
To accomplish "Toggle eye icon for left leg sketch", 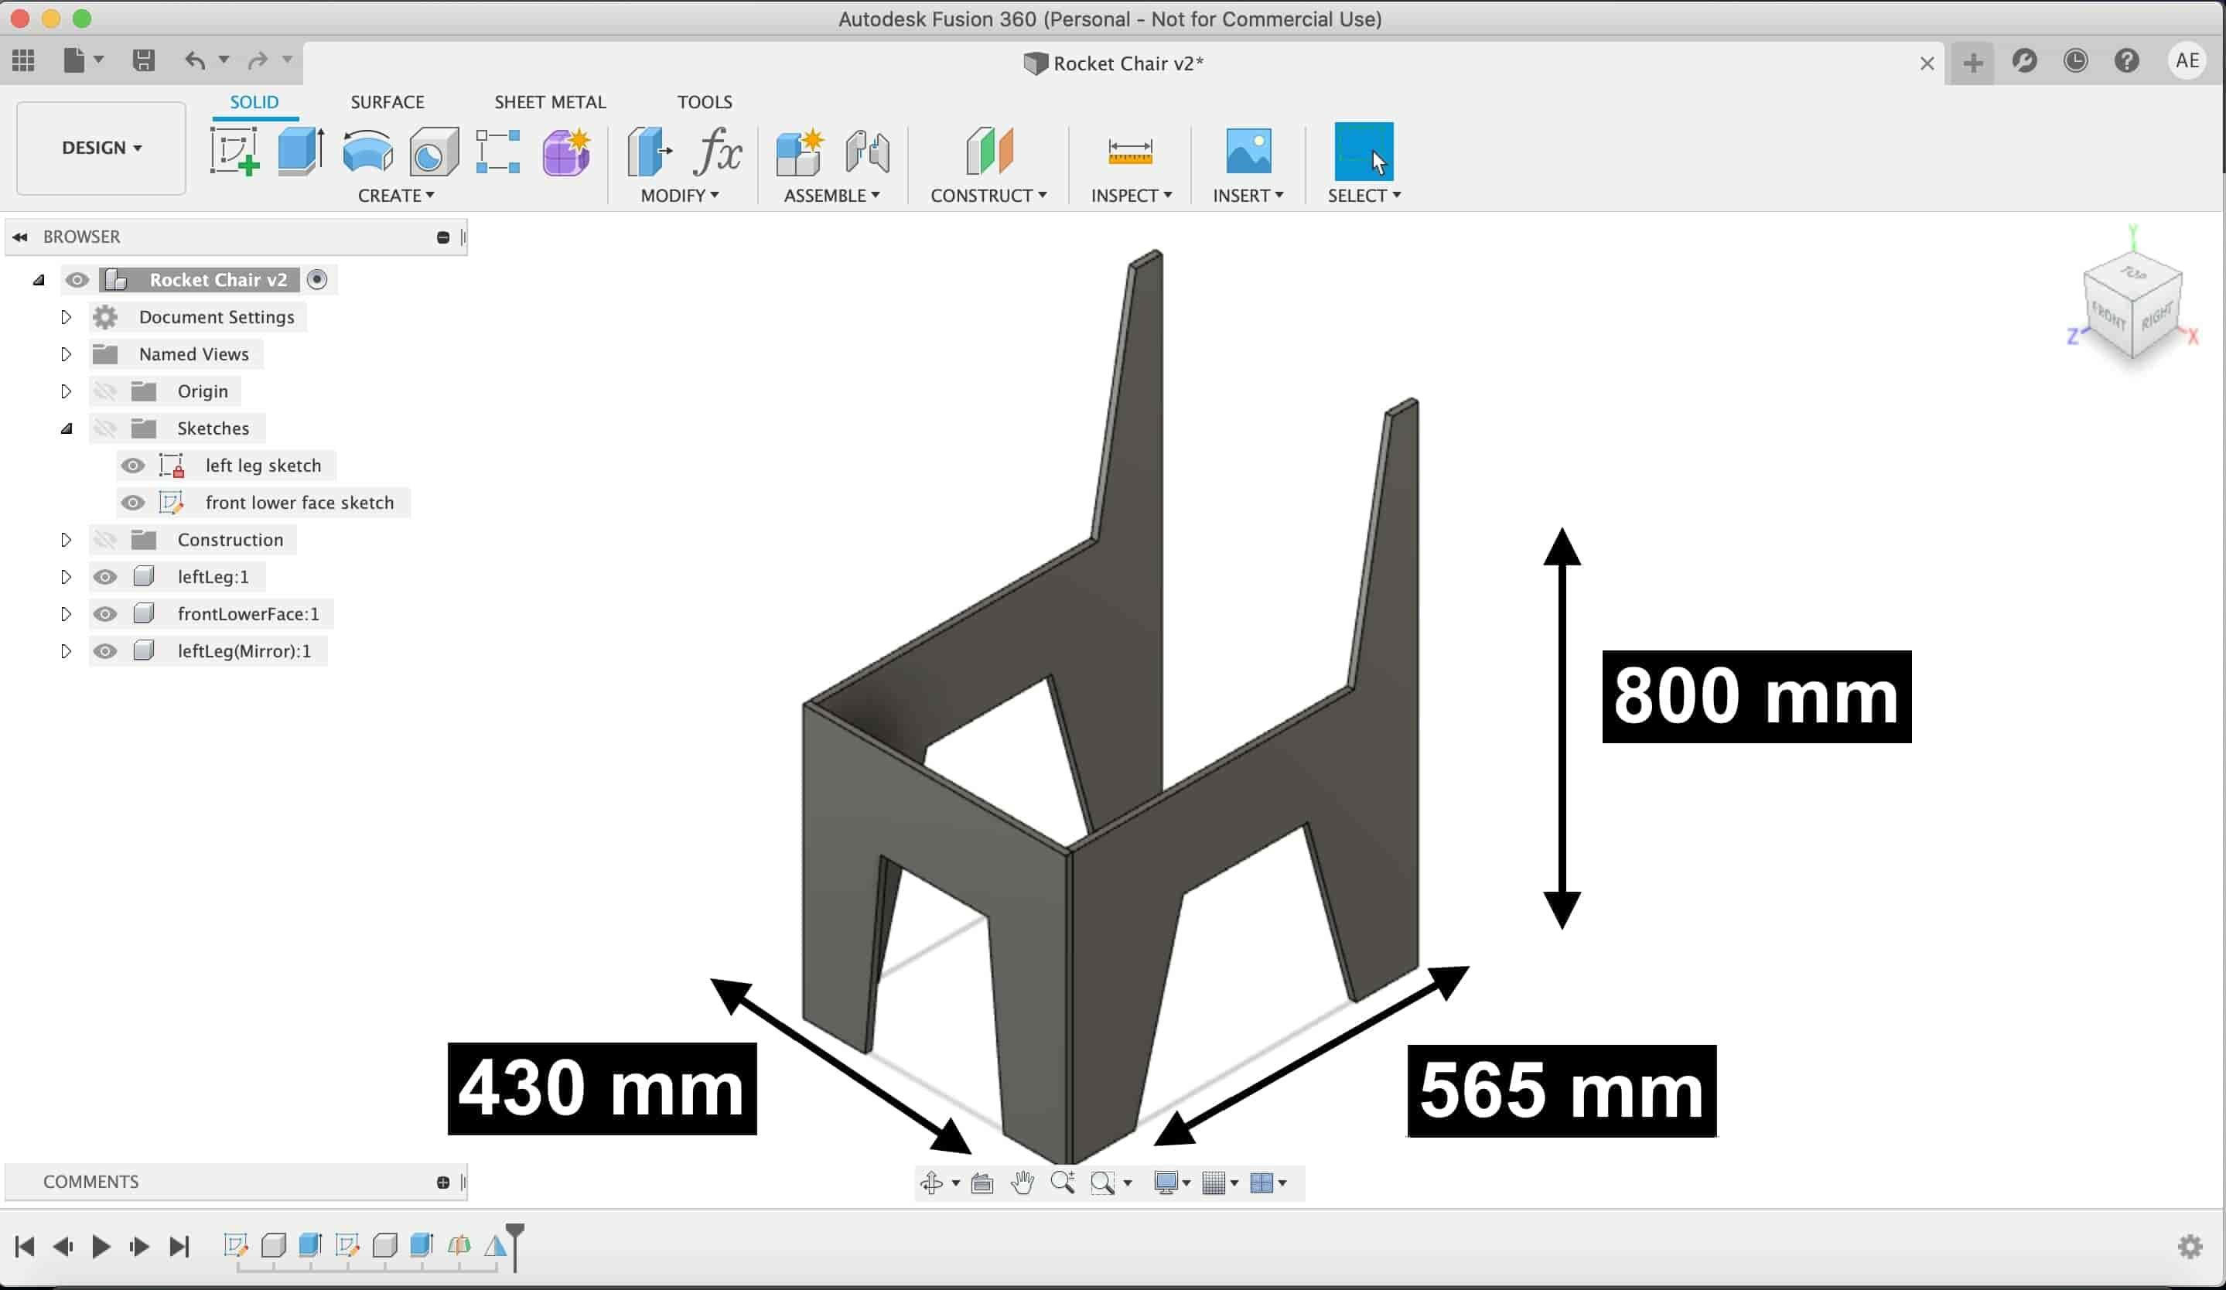I will (x=134, y=464).
